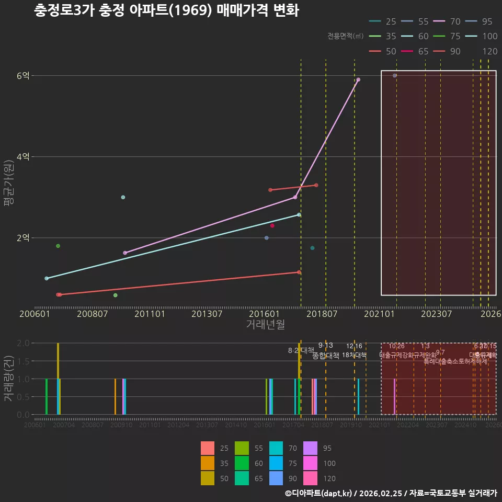Click 202307 on the price chart x-axis
502x502 pixels.
(x=436, y=314)
